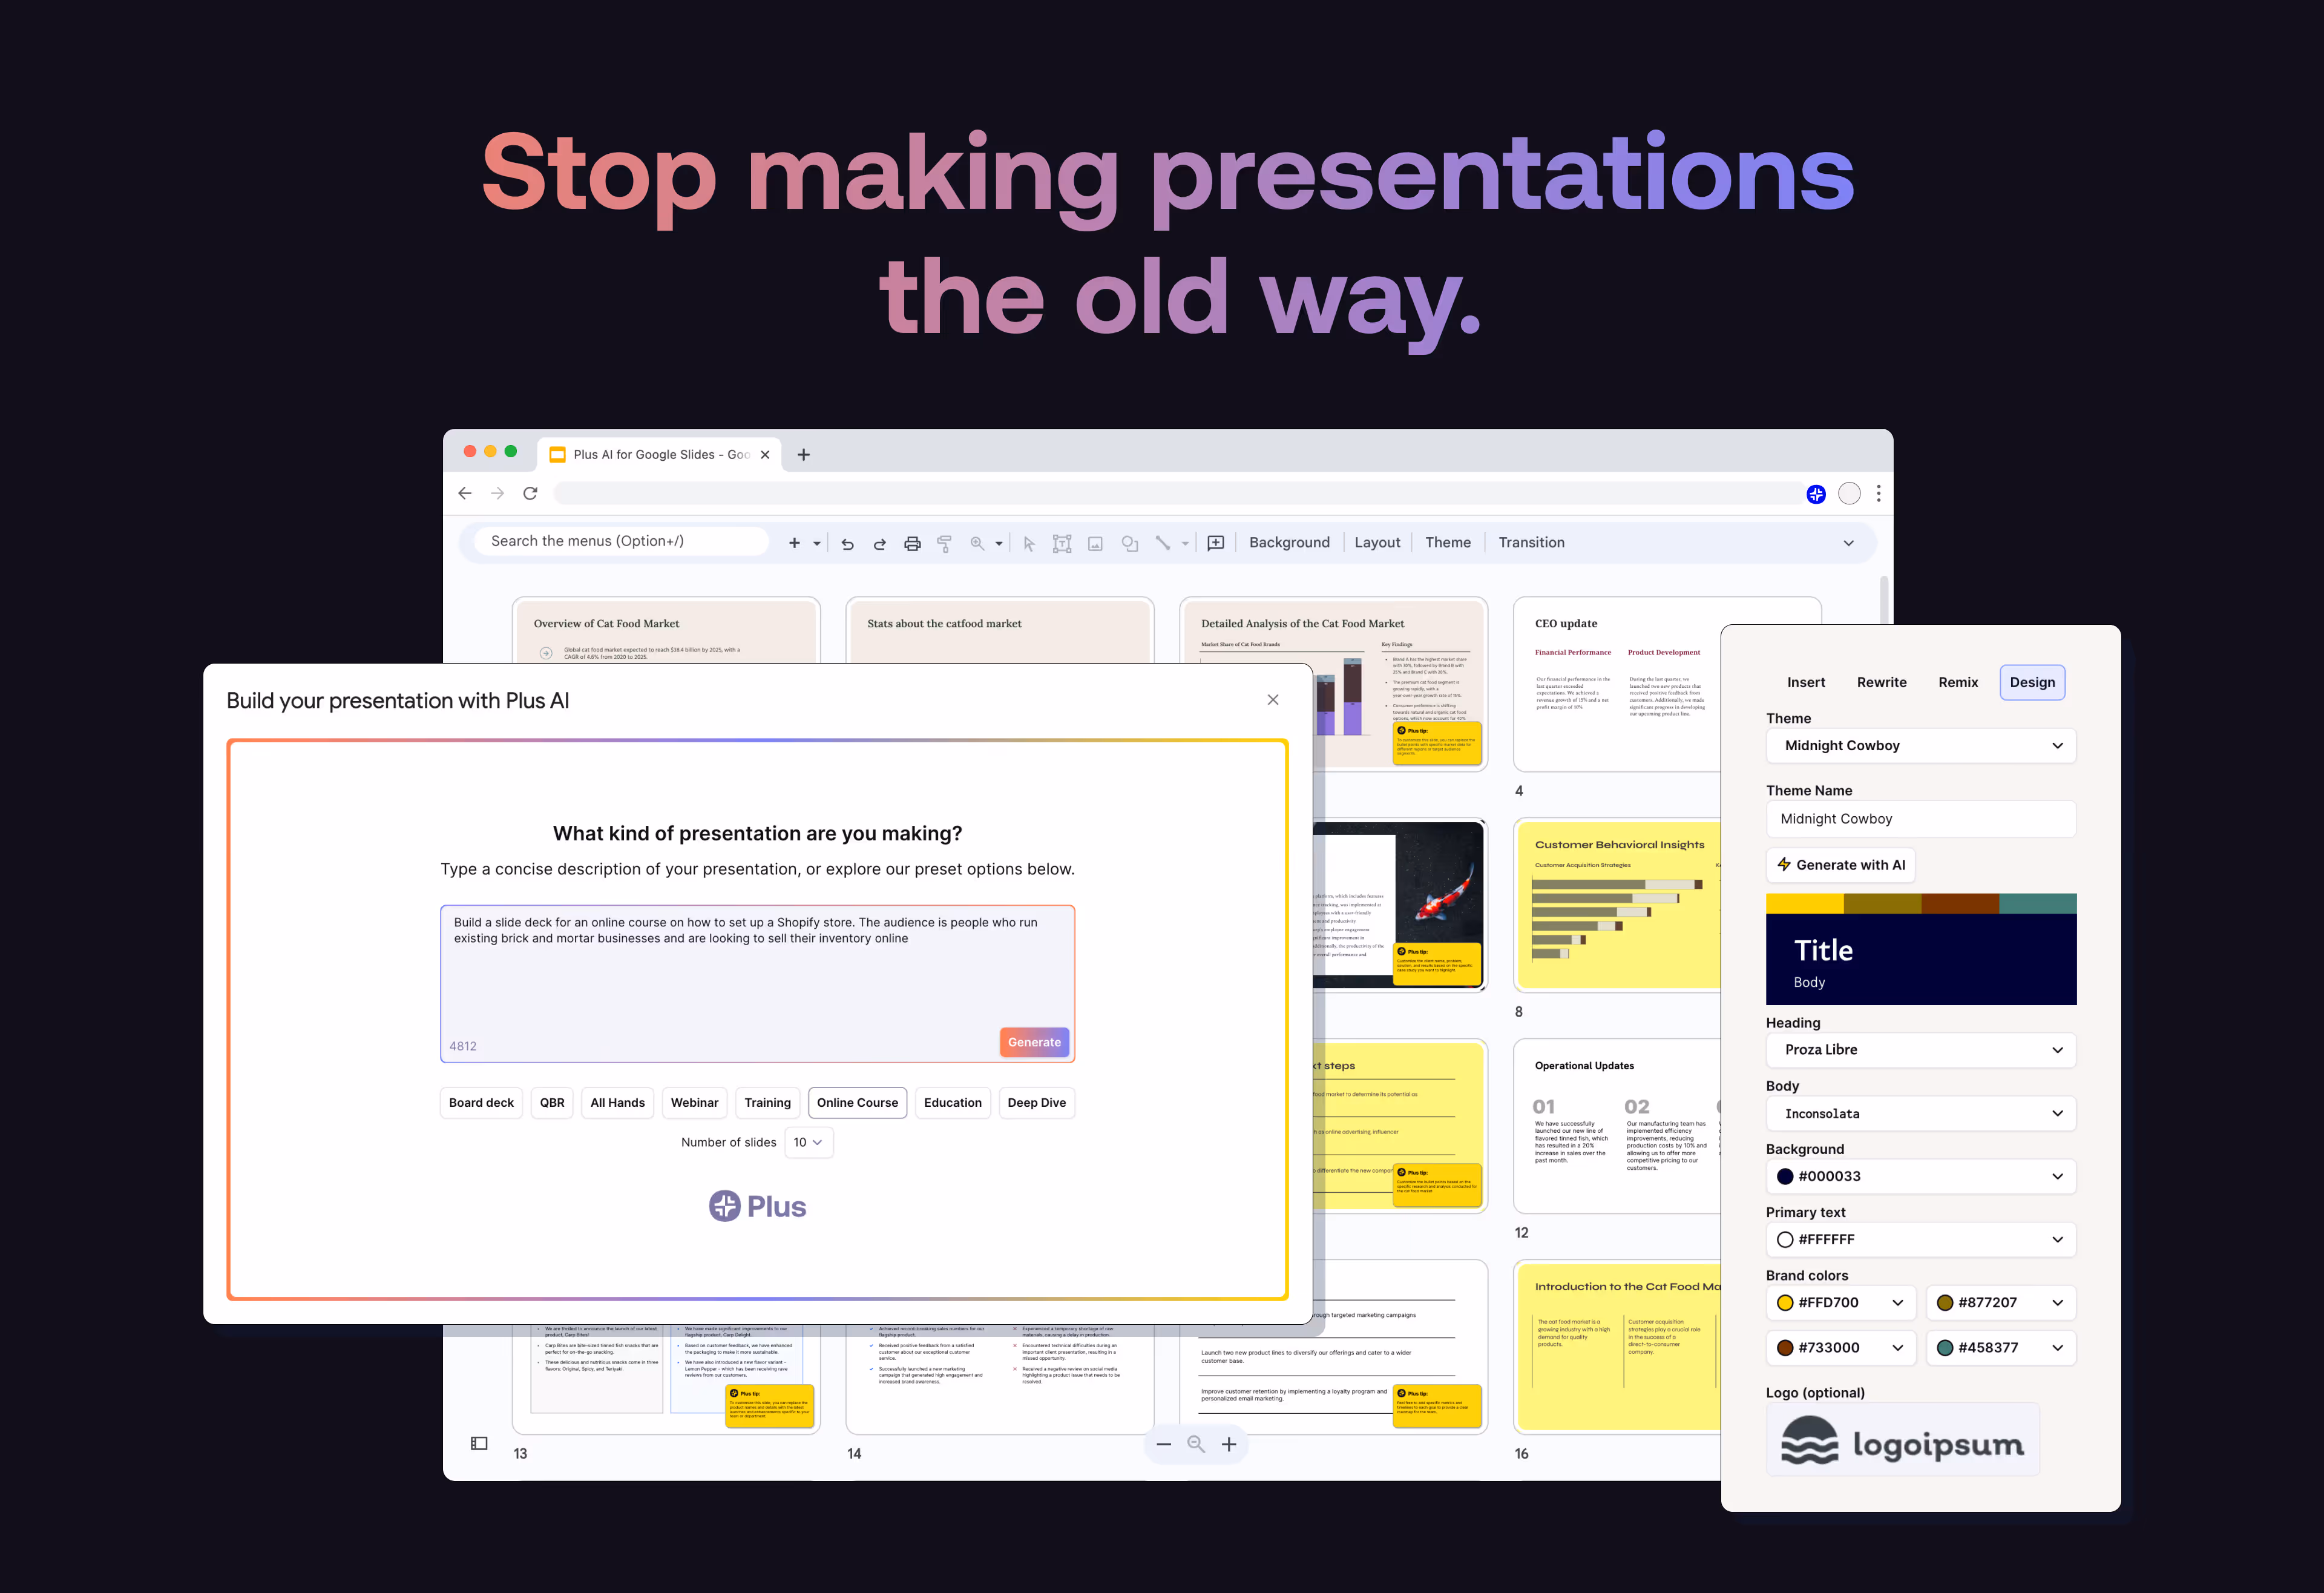Open the Midnight Cowboy theme dropdown
The image size is (2324, 1593).
1920,745
